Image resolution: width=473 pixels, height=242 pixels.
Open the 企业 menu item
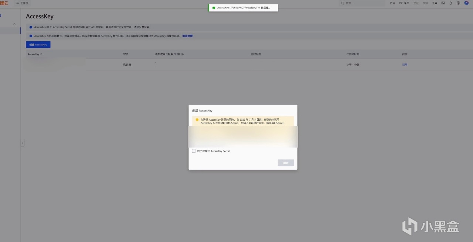pos(416,3)
